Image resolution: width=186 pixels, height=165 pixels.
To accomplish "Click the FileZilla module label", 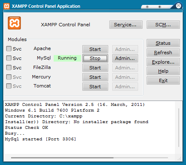I will [x=42, y=67].
